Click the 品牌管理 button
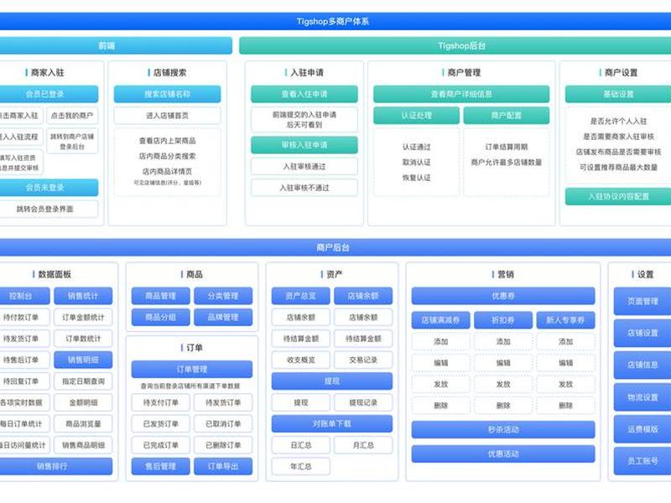Image resolution: width=671 pixels, height=503 pixels. click(223, 318)
